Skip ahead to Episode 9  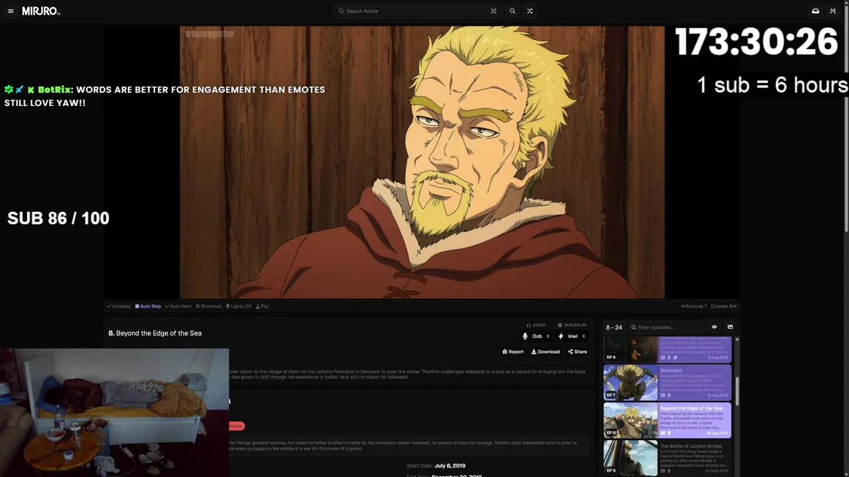coord(724,306)
